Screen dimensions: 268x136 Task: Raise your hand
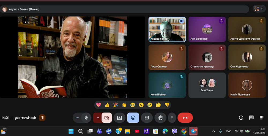point(160,118)
